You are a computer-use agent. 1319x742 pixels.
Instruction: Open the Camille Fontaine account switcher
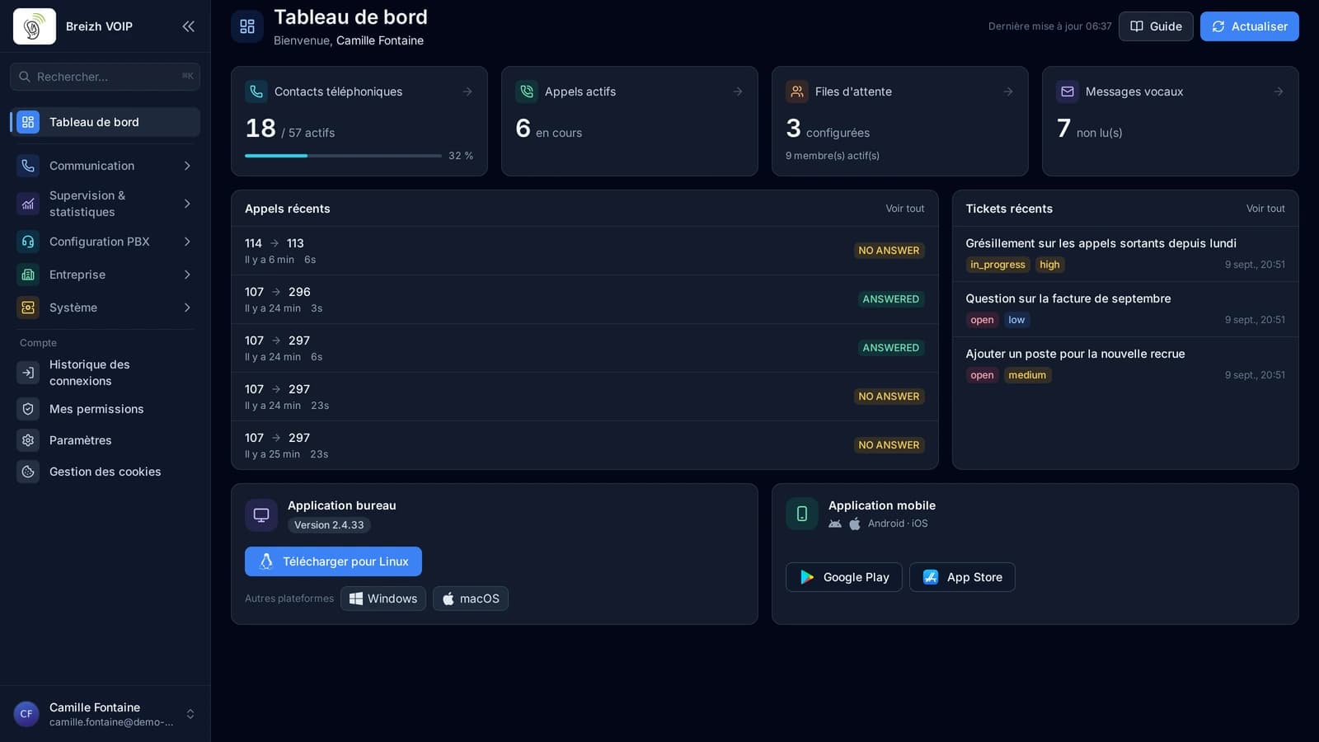click(105, 714)
